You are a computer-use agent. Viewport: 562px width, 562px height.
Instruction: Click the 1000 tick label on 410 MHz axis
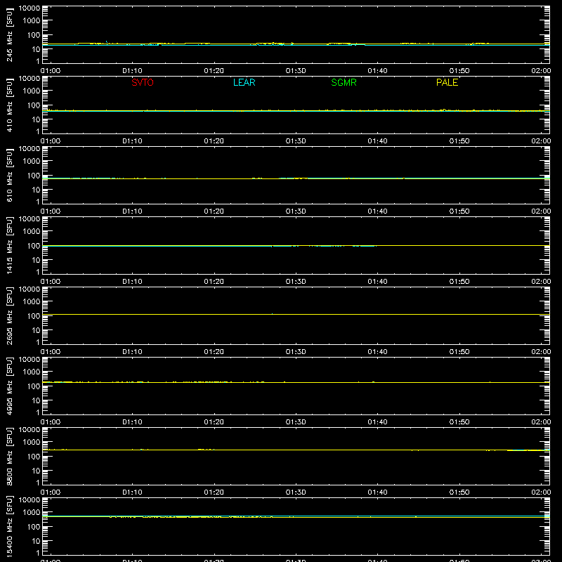pyautogui.click(x=32, y=91)
